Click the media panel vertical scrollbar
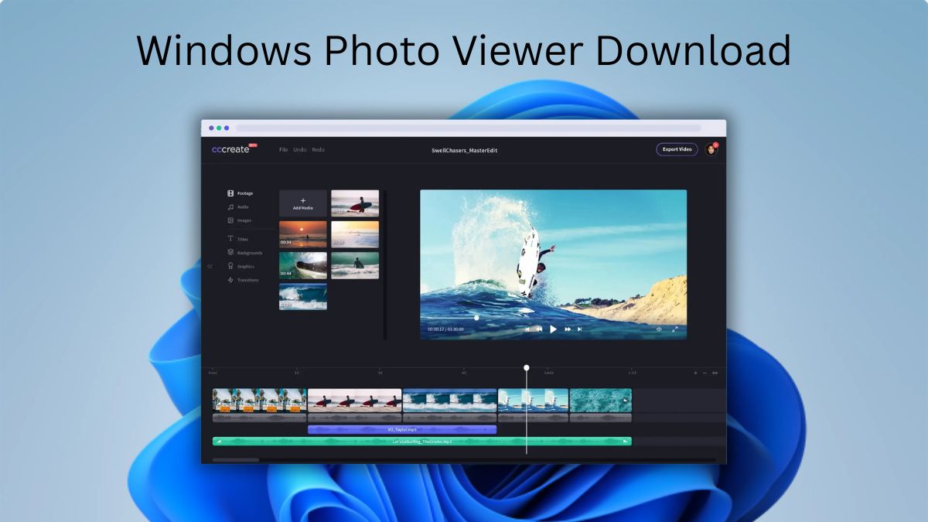The width and height of the screenshot is (928, 522). click(384, 264)
